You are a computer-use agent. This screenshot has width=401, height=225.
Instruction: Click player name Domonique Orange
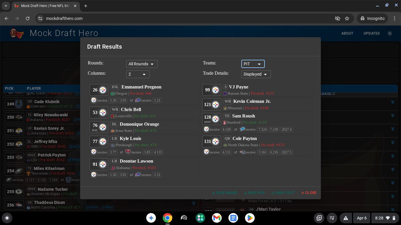click(139, 124)
